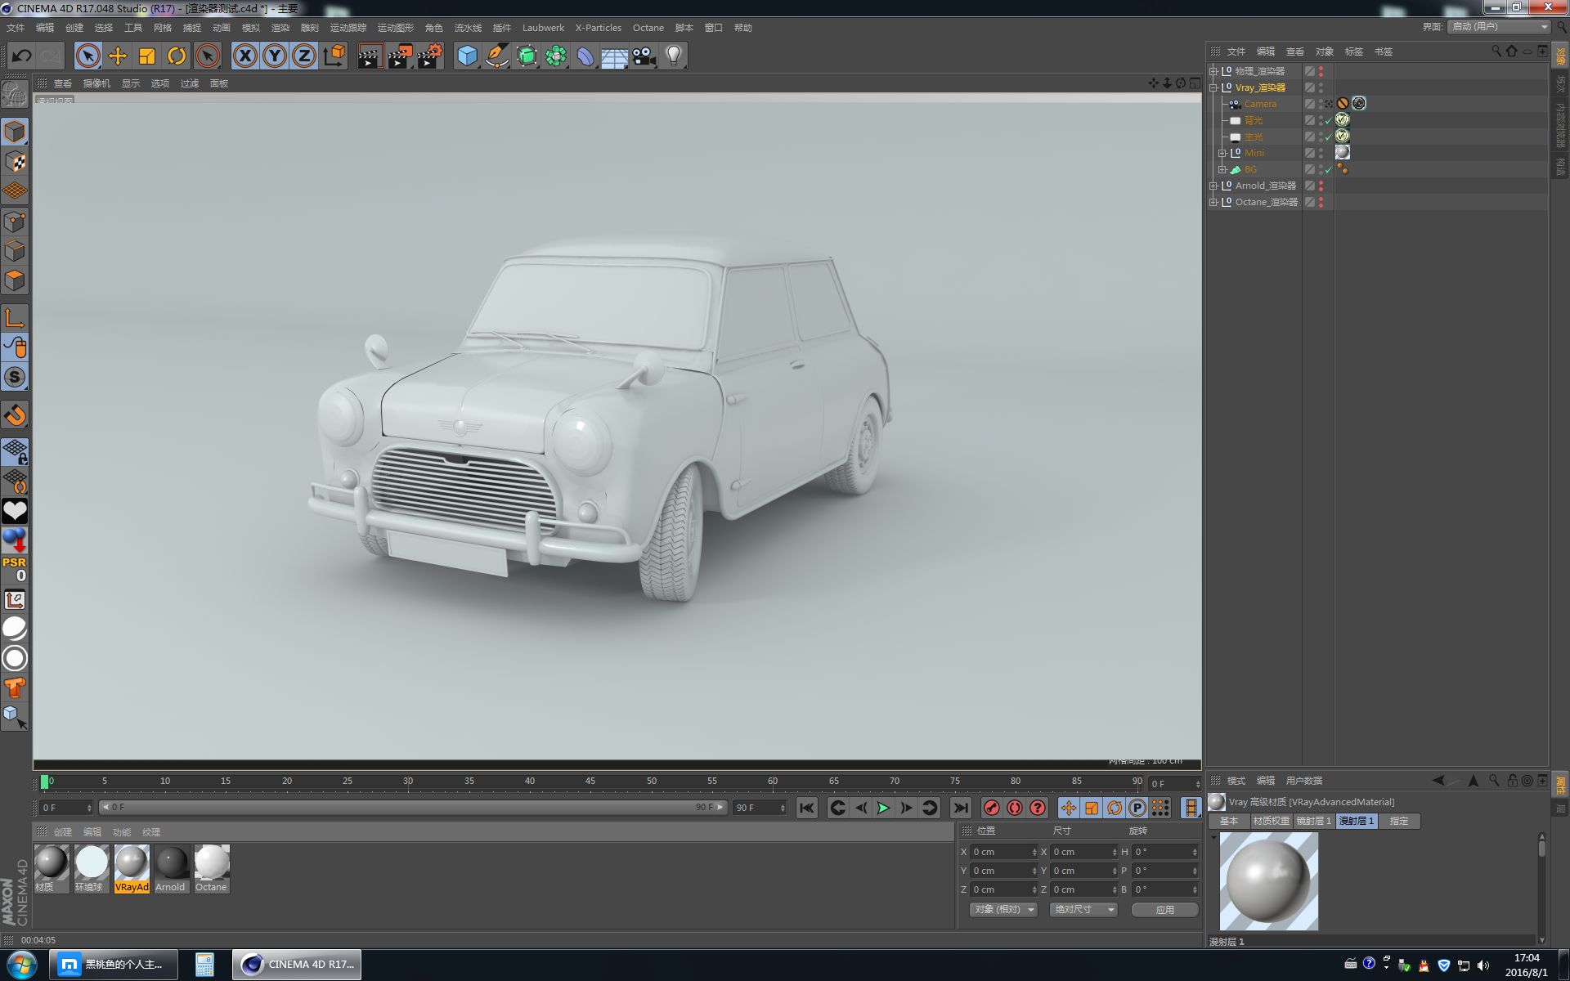Open the Cube primitive object icon
Screen dimensions: 1570x981
point(467,56)
